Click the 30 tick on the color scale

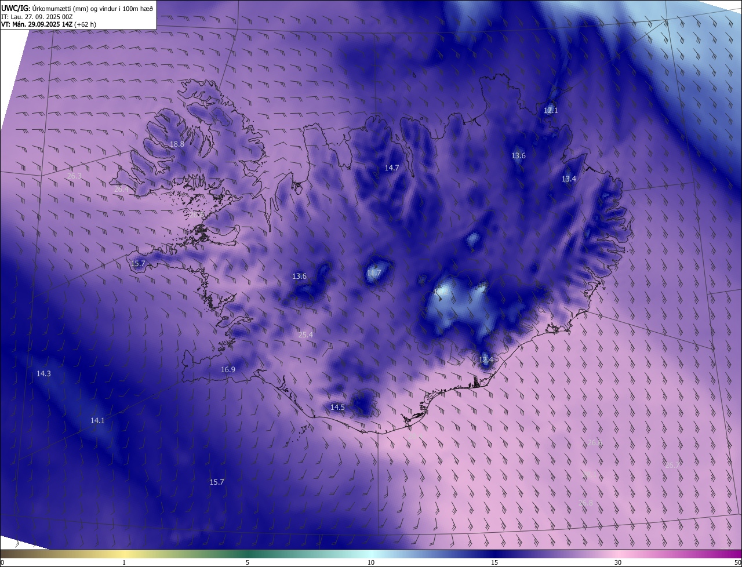618,562
